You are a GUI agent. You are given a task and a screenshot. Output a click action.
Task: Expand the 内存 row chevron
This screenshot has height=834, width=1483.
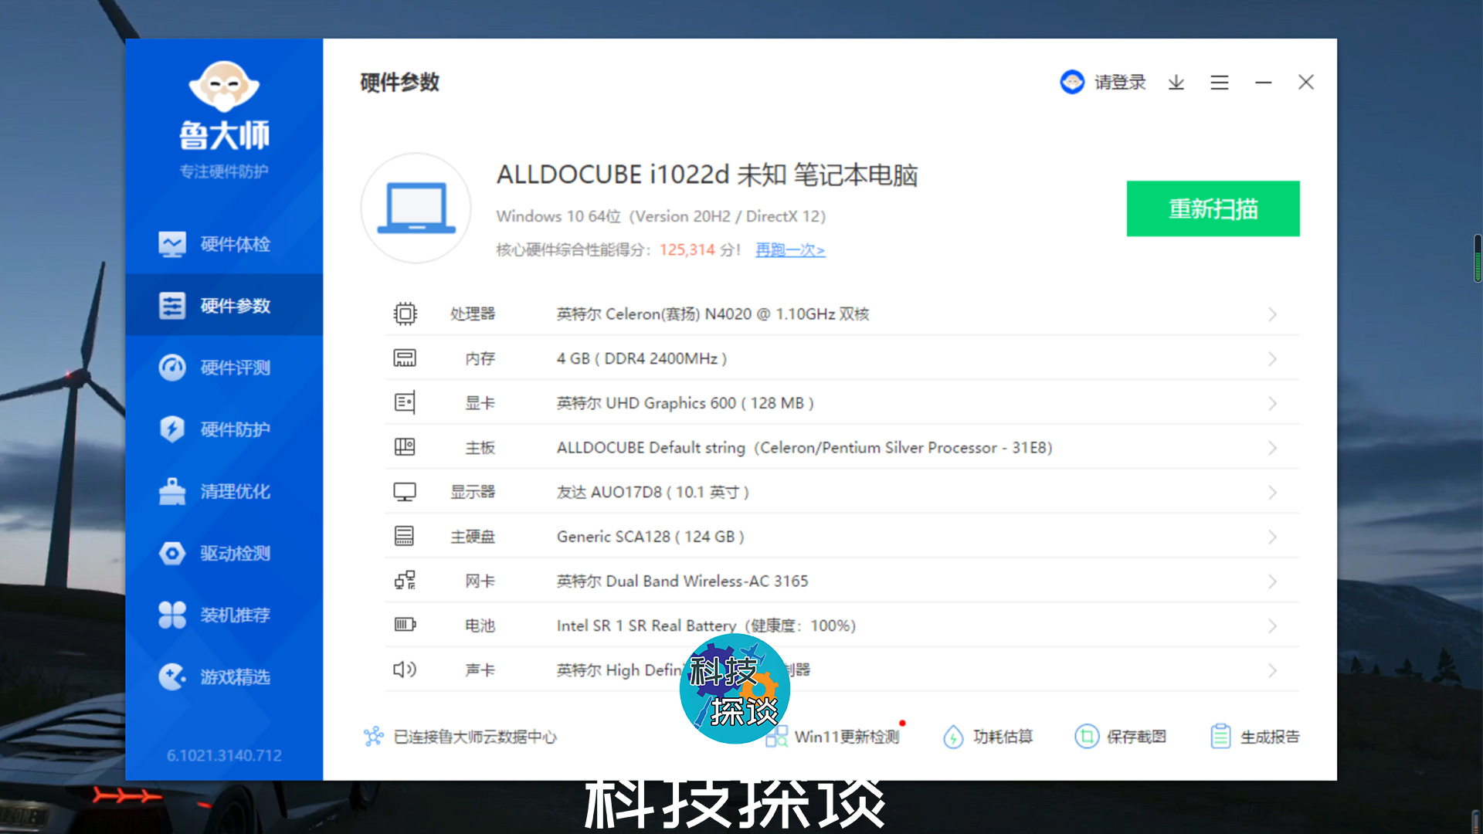pyautogui.click(x=1272, y=359)
